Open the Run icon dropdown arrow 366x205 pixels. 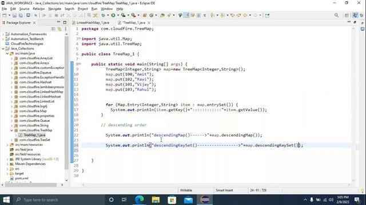[118, 15]
